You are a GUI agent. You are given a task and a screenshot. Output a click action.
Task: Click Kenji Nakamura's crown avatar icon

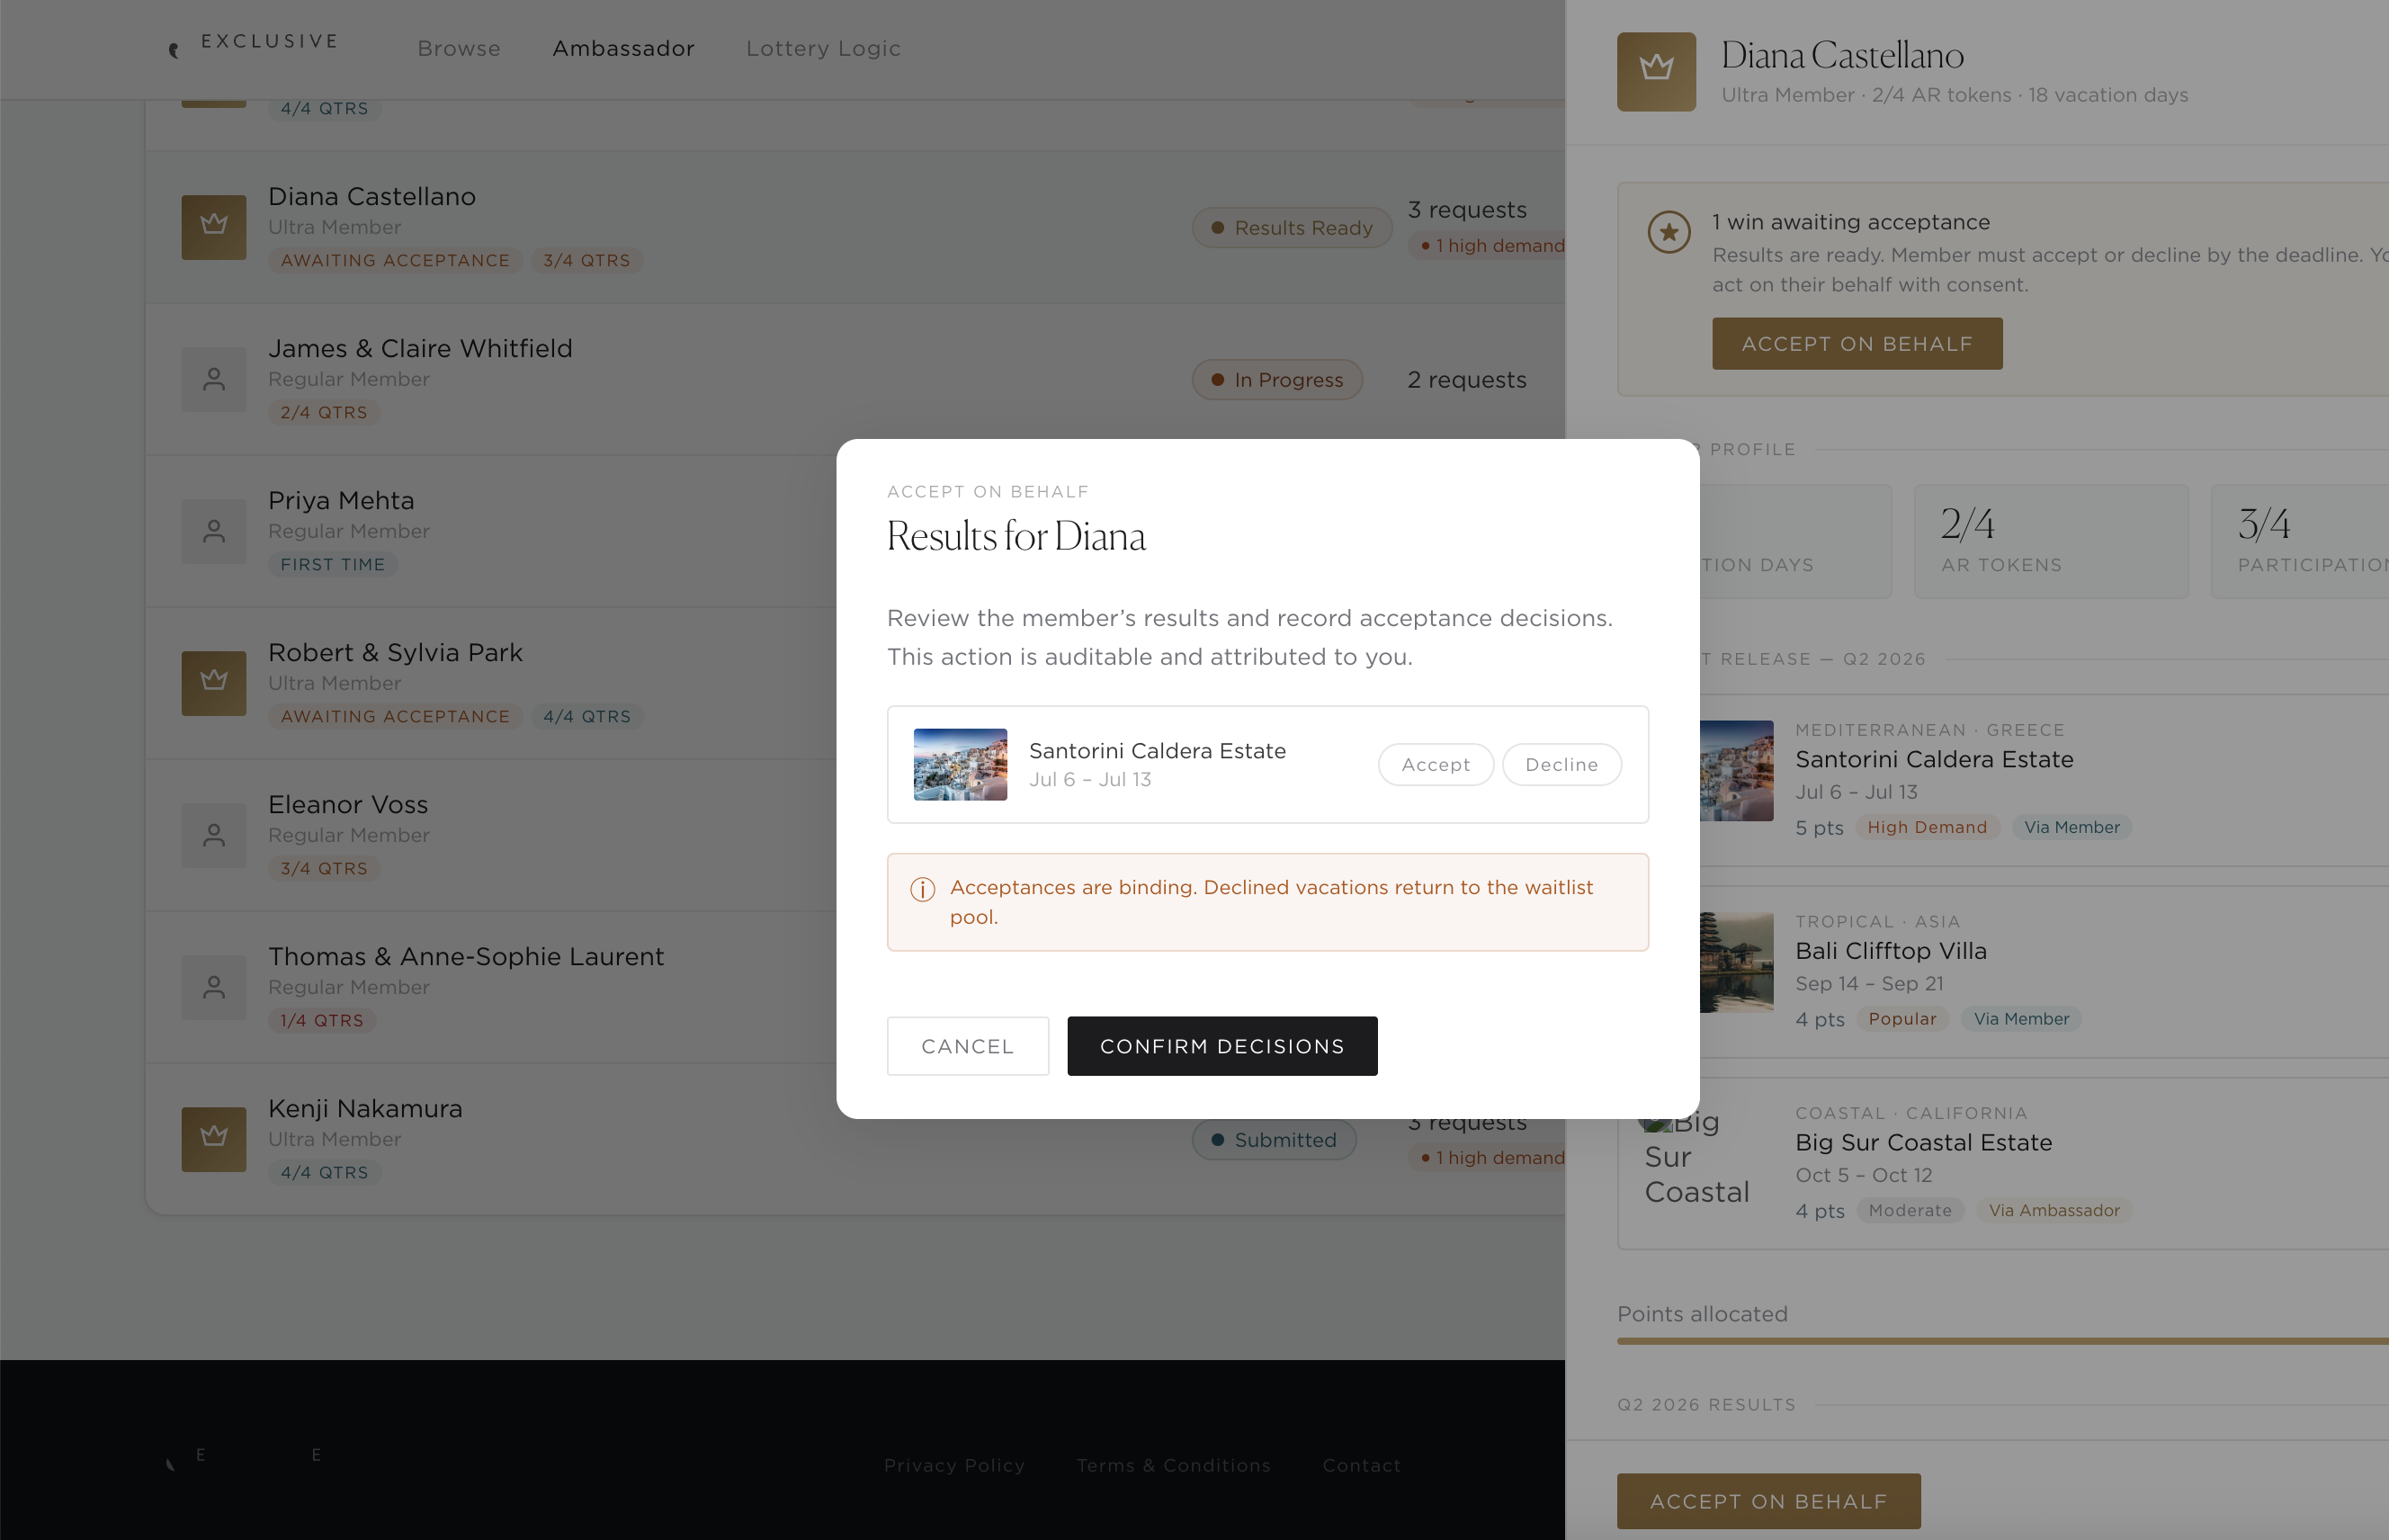click(214, 1139)
